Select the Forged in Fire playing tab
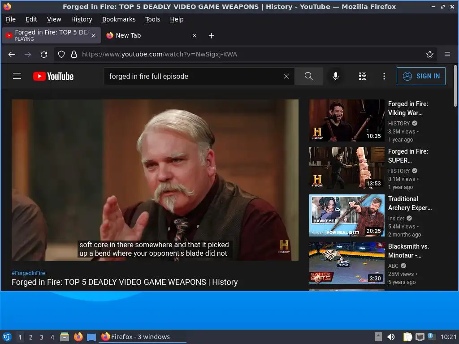The height and width of the screenshot is (344, 459). [52, 35]
